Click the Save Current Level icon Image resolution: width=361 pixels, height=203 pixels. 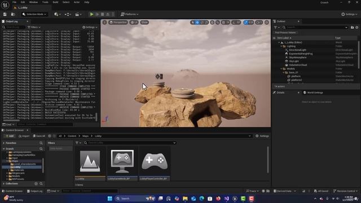point(5,14)
